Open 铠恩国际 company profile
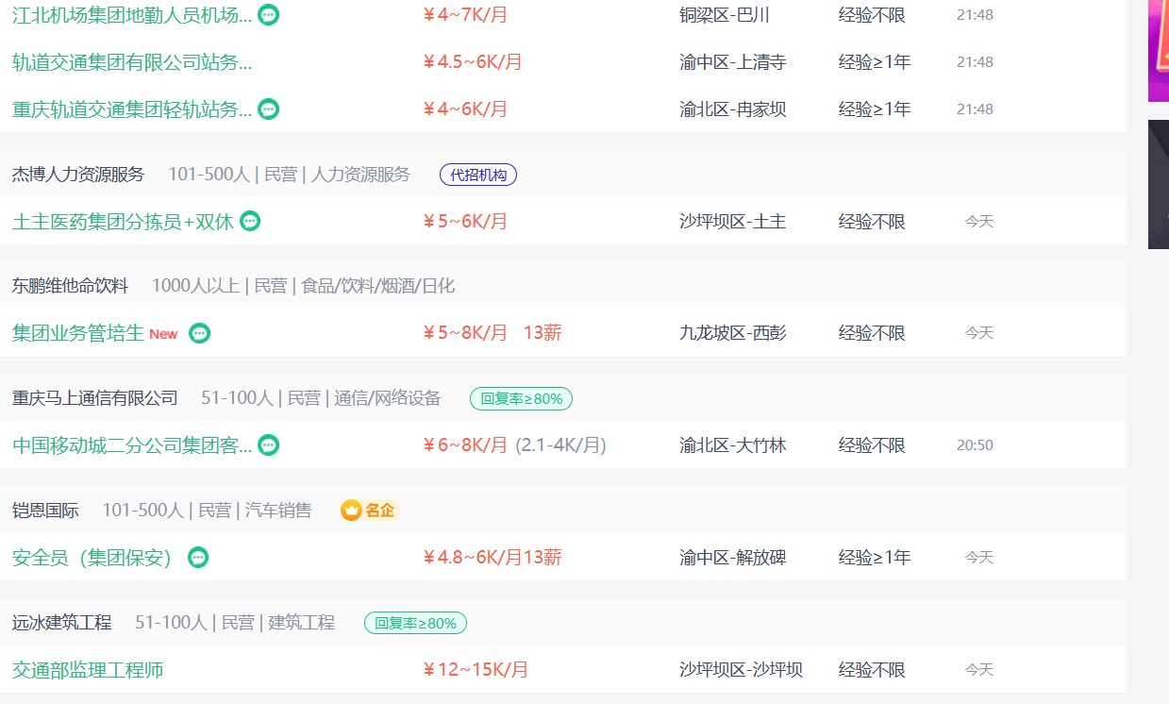 [45, 511]
